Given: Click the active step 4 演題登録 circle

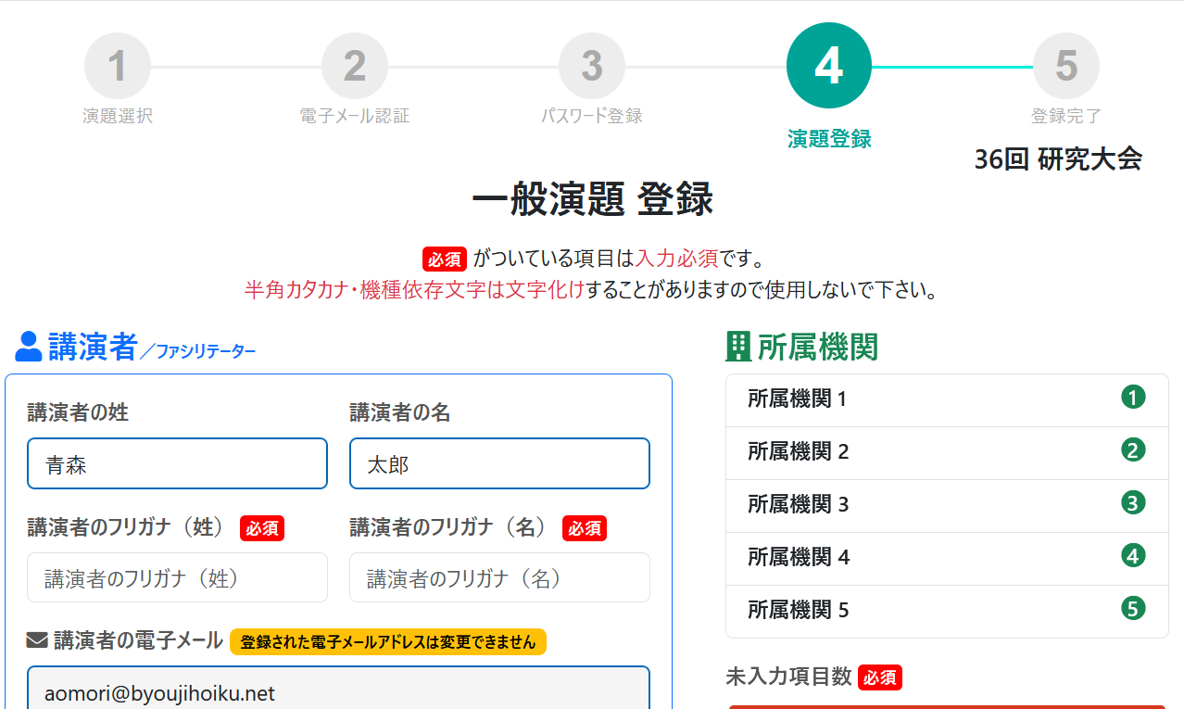Looking at the screenshot, I should tap(828, 66).
